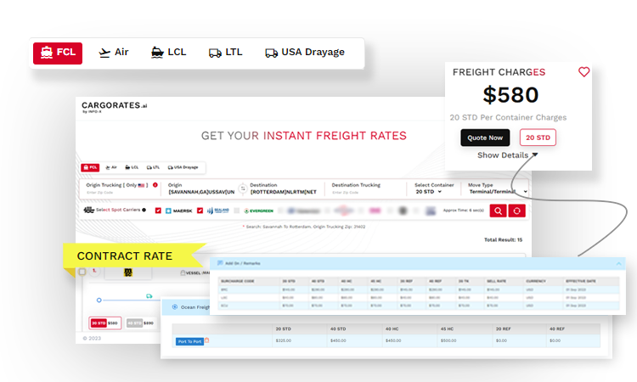
Task: Click 'Search: Savannah To Rotterdam' note
Action: coord(305,227)
